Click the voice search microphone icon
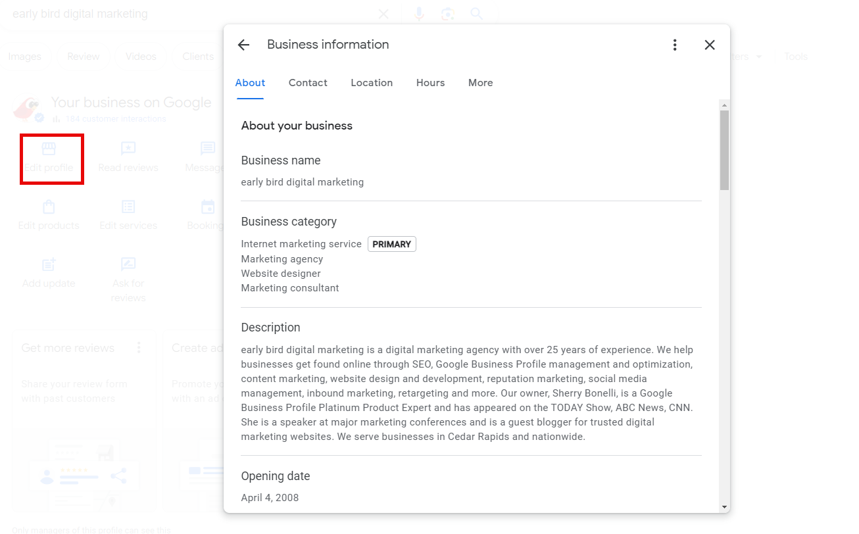The height and width of the screenshot is (534, 859). pos(419,14)
